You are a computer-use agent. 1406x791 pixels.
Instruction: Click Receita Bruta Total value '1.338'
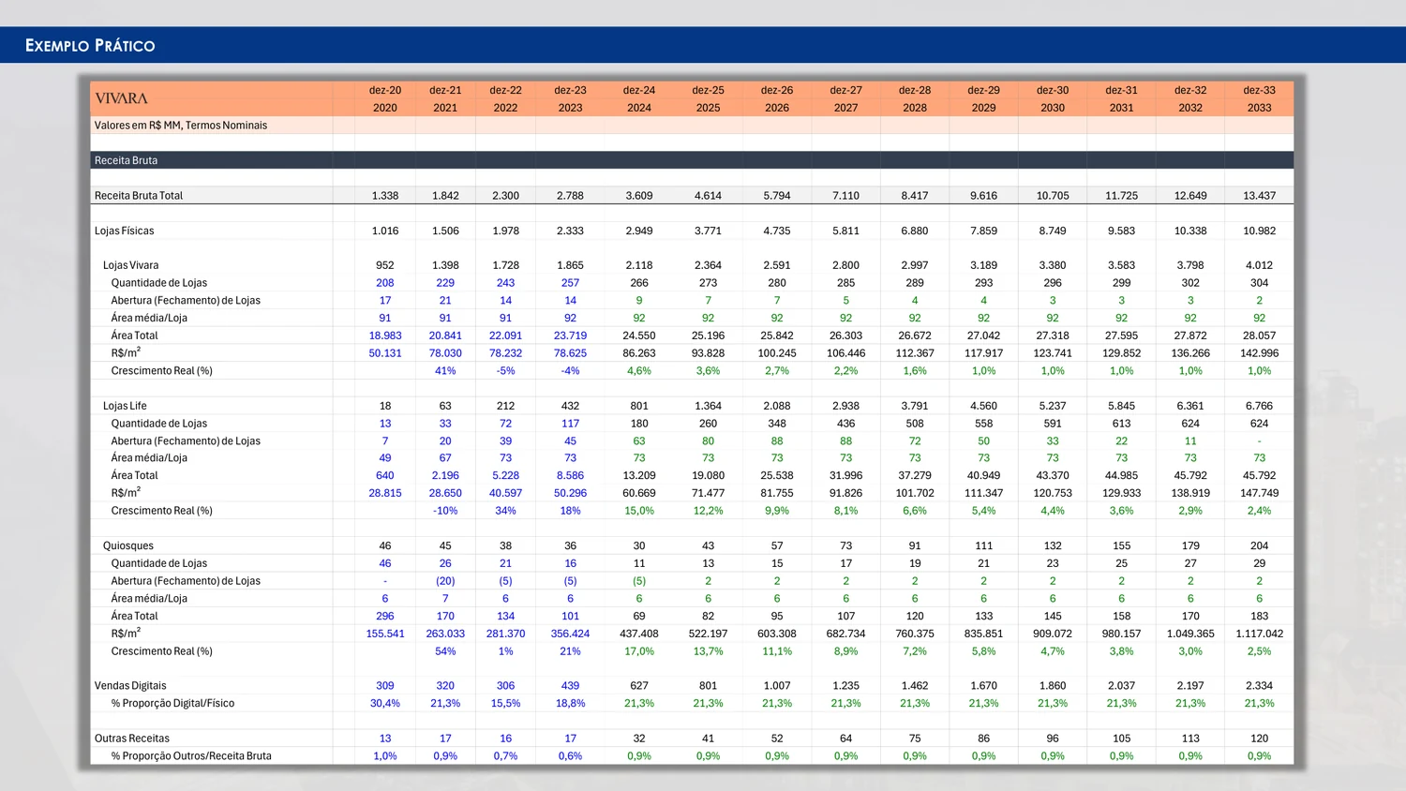pyautogui.click(x=385, y=196)
